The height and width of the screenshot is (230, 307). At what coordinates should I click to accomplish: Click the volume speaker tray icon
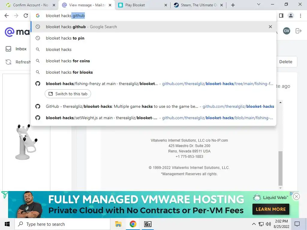tap(268, 224)
